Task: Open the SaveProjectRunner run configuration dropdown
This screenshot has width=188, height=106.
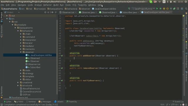Action: tap(143, 9)
